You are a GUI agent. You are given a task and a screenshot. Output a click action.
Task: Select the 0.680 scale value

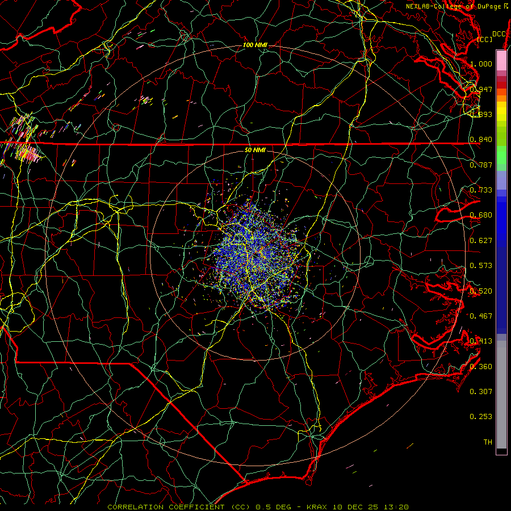point(481,215)
